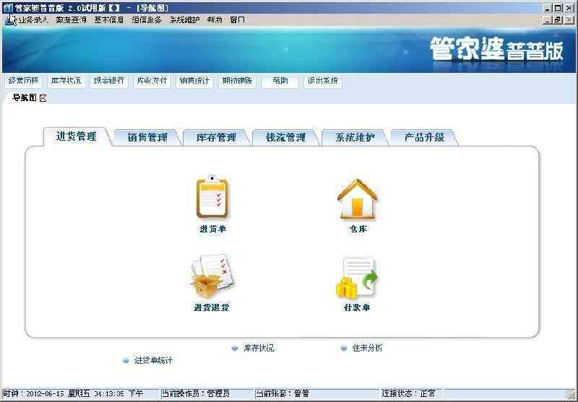Viewport: 578px width, 402px height.
Task: Close the 导航图 tab with its X icon
Action: 43,97
